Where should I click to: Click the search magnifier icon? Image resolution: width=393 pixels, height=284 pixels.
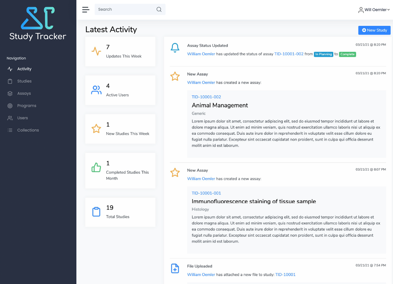coord(159,9)
